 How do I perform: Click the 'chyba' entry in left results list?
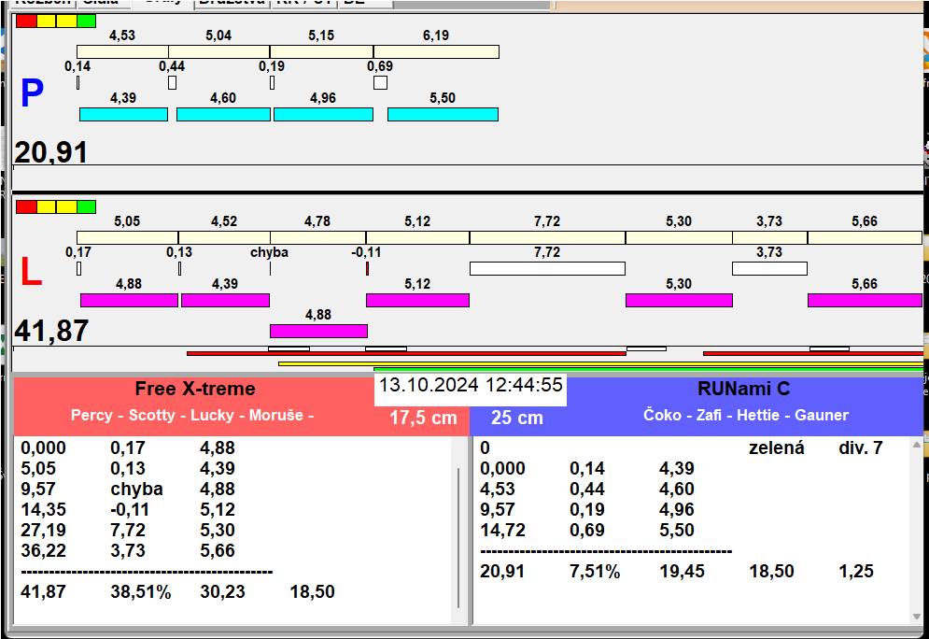(x=136, y=490)
